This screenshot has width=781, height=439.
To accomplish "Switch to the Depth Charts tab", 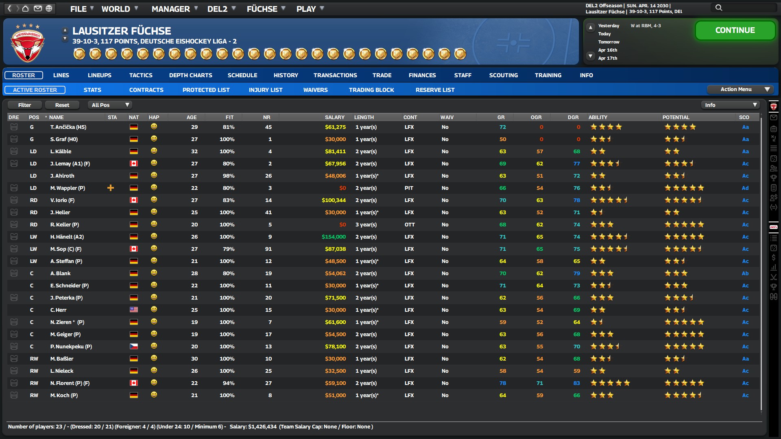I will pos(190,75).
